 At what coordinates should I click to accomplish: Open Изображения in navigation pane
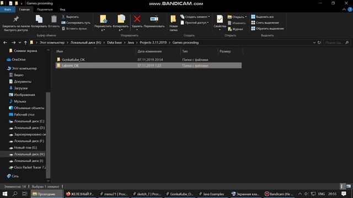pyautogui.click(x=22, y=95)
